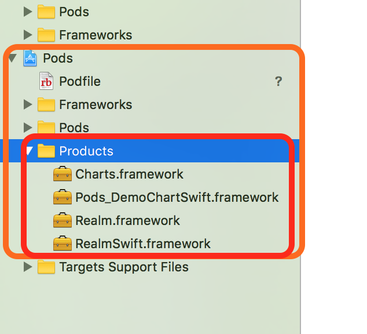
Task: Collapse the Products folder disclosure triangle
Action: pos(30,151)
